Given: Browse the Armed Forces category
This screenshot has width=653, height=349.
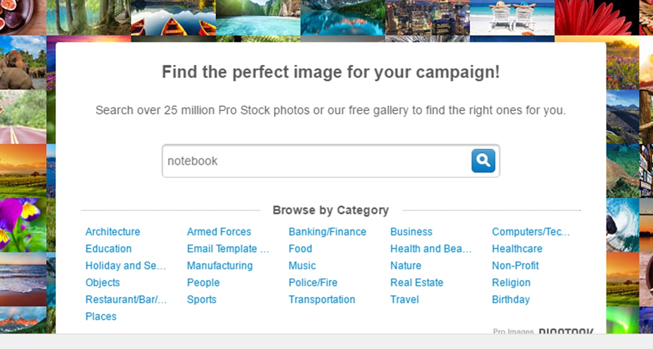Looking at the screenshot, I should pos(219,232).
